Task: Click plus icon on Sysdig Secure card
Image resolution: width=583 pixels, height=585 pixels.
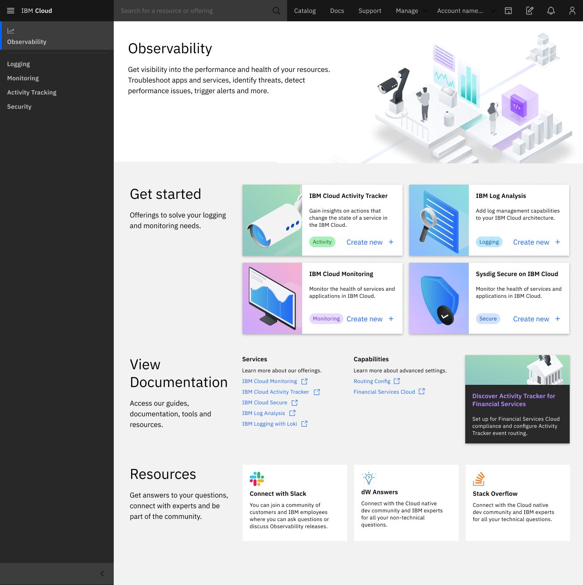Action: [x=558, y=319]
